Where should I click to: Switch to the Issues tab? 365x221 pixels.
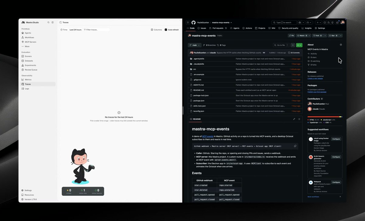coord(202,28)
